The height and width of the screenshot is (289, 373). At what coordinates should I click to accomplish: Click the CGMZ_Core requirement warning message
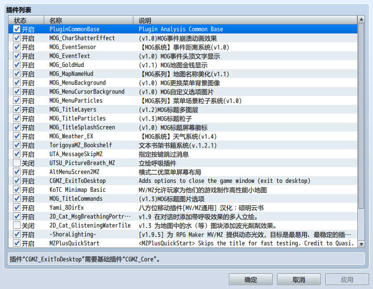85,259
